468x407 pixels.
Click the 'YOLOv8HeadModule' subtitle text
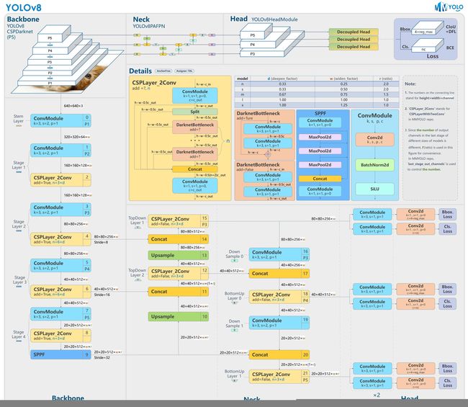click(x=274, y=19)
